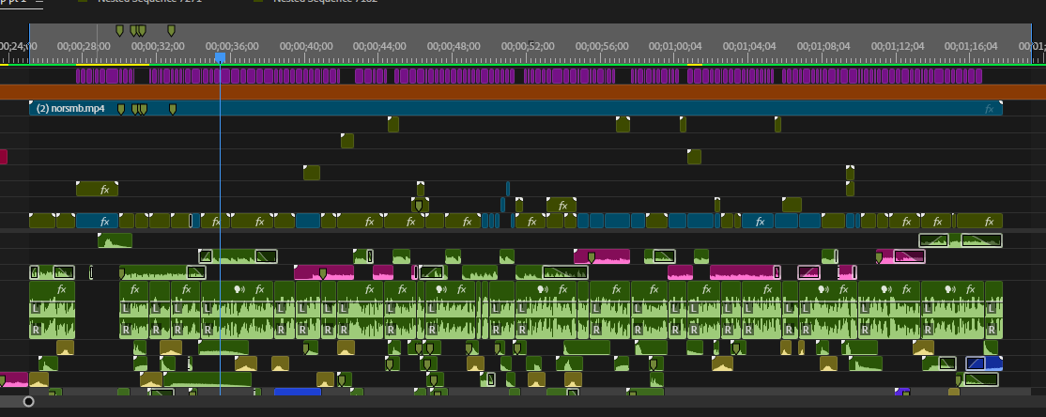Image resolution: width=1046 pixels, height=417 pixels.
Task: Select the first olive clip directly below norsmb.mp4
Action: click(392, 125)
